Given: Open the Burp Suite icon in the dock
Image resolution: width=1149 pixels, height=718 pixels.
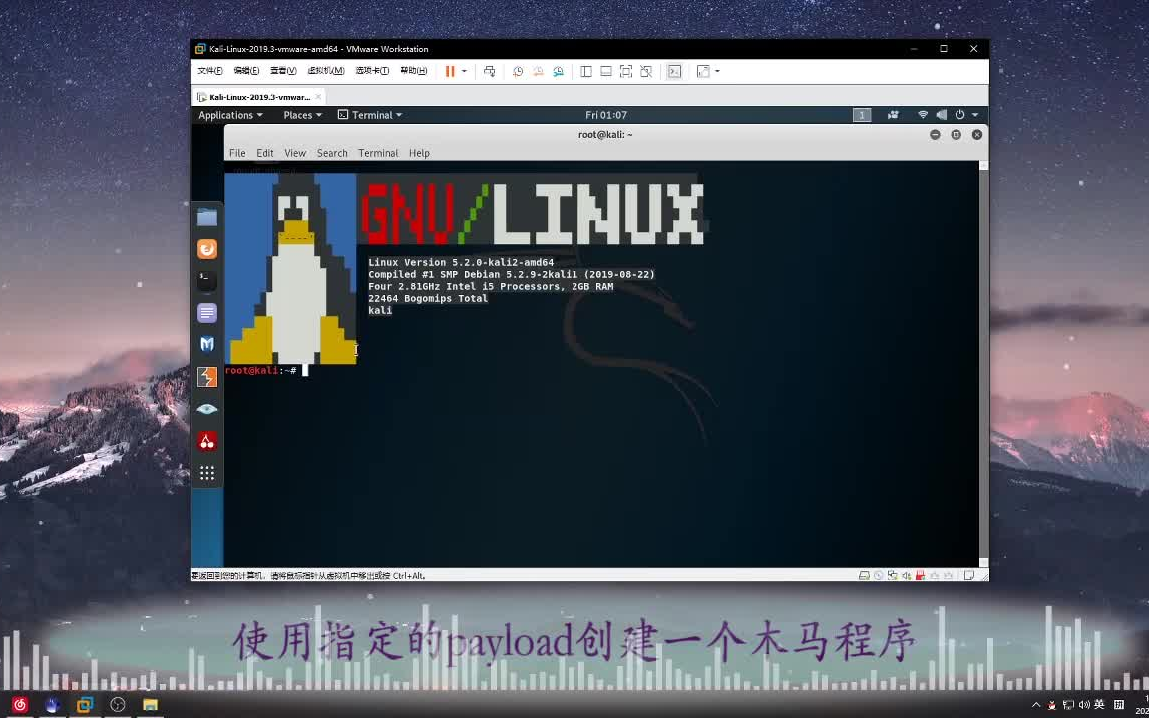Looking at the screenshot, I should pyautogui.click(x=207, y=376).
